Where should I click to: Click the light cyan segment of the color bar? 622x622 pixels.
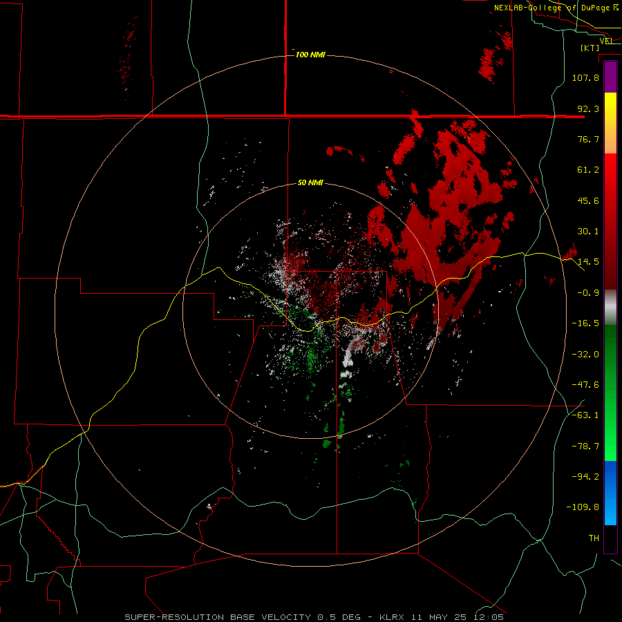coord(610,510)
